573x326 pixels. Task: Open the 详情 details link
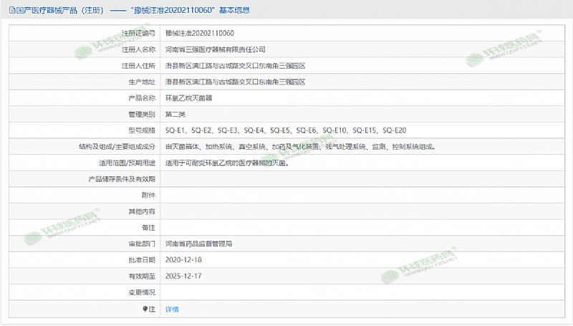pos(172,309)
